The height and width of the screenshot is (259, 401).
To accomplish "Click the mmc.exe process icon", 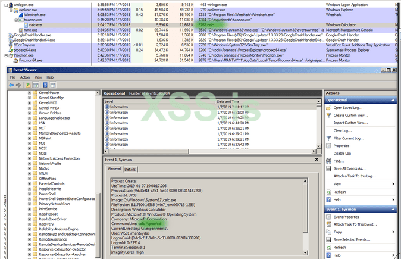I will pos(21,30).
